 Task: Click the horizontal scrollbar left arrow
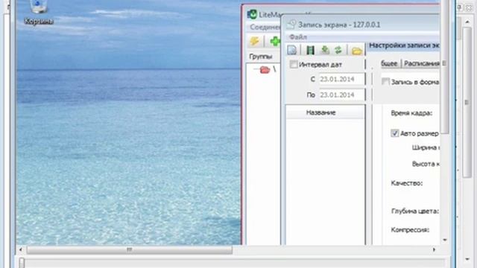pyautogui.click(x=21, y=250)
